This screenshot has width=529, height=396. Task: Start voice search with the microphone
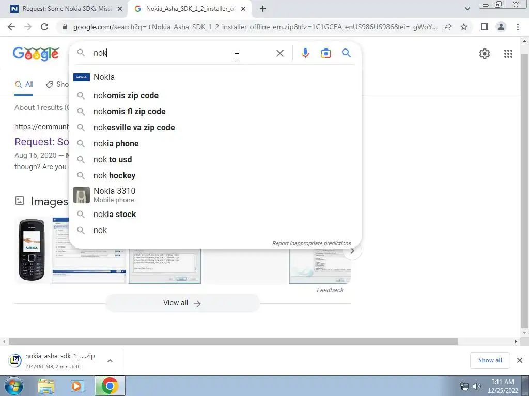[305, 53]
